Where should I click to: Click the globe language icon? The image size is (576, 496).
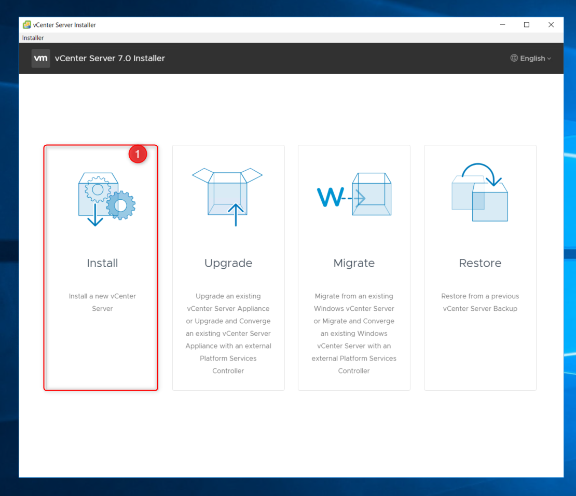[x=514, y=58]
